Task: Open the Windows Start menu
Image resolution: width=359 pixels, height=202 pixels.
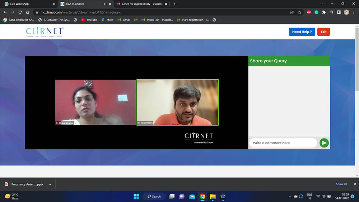Action: [136, 197]
